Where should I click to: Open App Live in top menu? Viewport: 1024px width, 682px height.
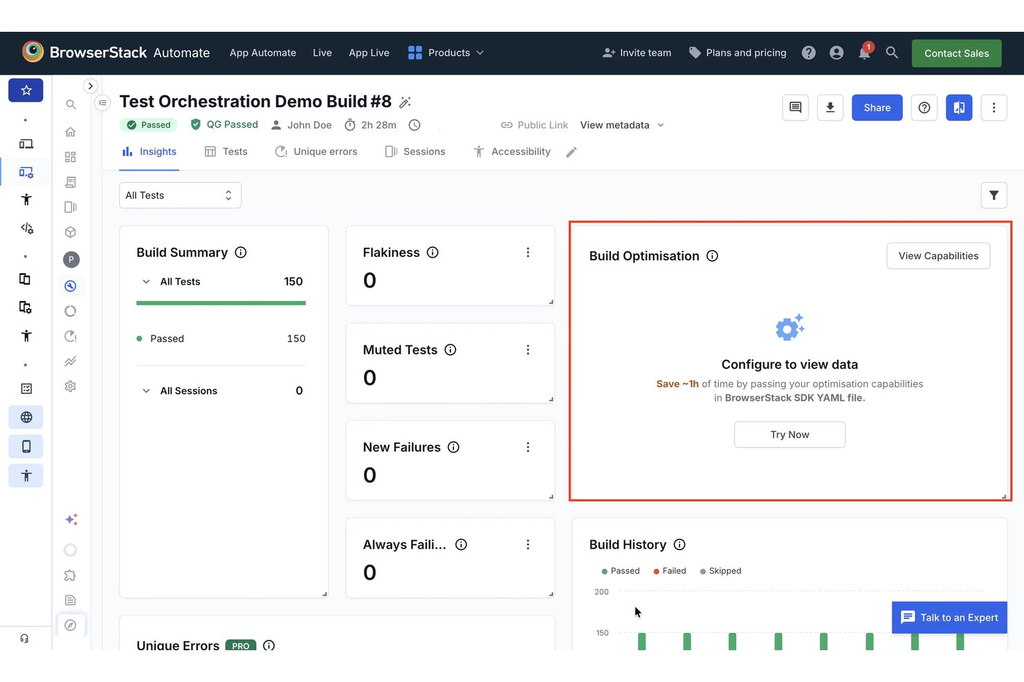(x=369, y=53)
